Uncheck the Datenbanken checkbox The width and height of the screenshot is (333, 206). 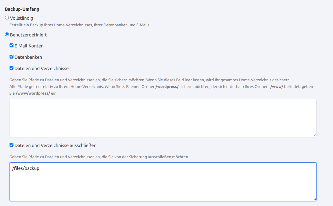(12, 57)
